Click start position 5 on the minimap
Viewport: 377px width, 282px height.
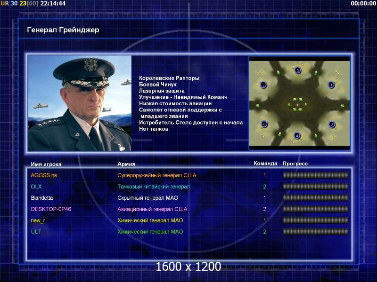(298, 70)
